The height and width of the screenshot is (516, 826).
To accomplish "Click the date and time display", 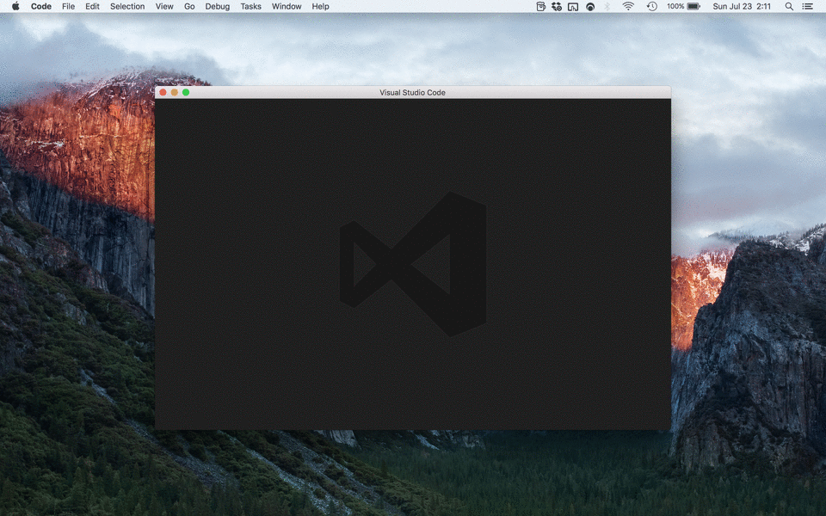I will pos(742,6).
